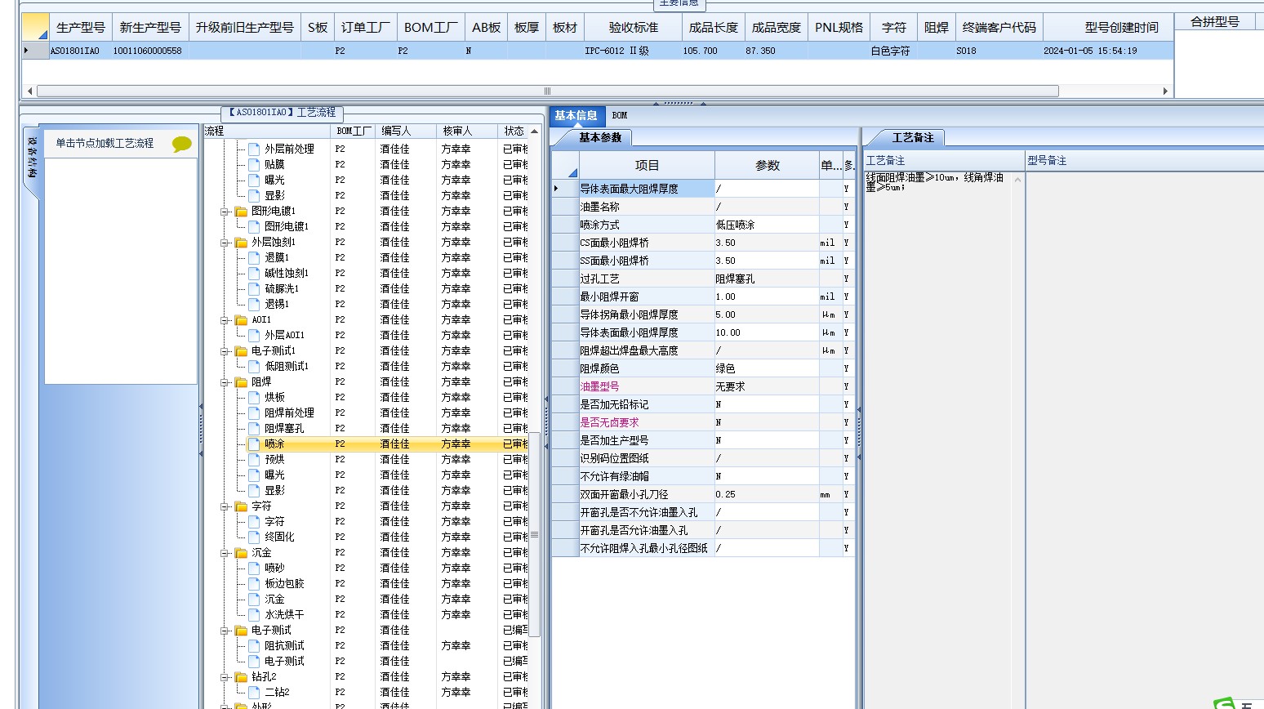Viewport: 1264px width, 709px height.
Task: Sort by the 验收标准 column header
Action: tap(633, 27)
